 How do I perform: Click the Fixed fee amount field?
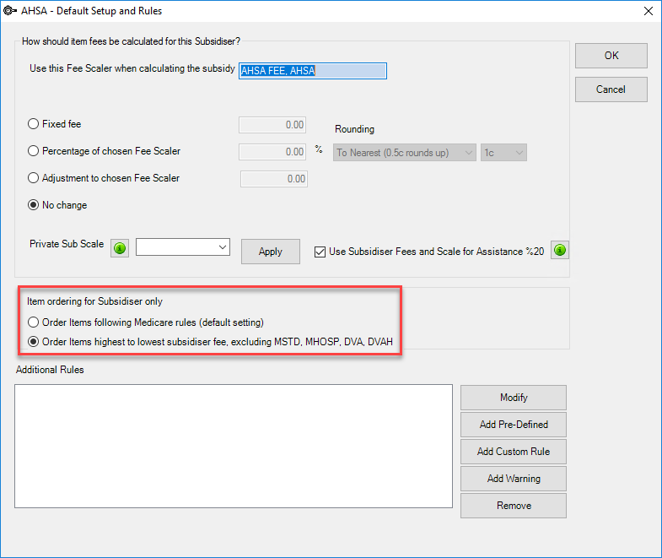[272, 125]
